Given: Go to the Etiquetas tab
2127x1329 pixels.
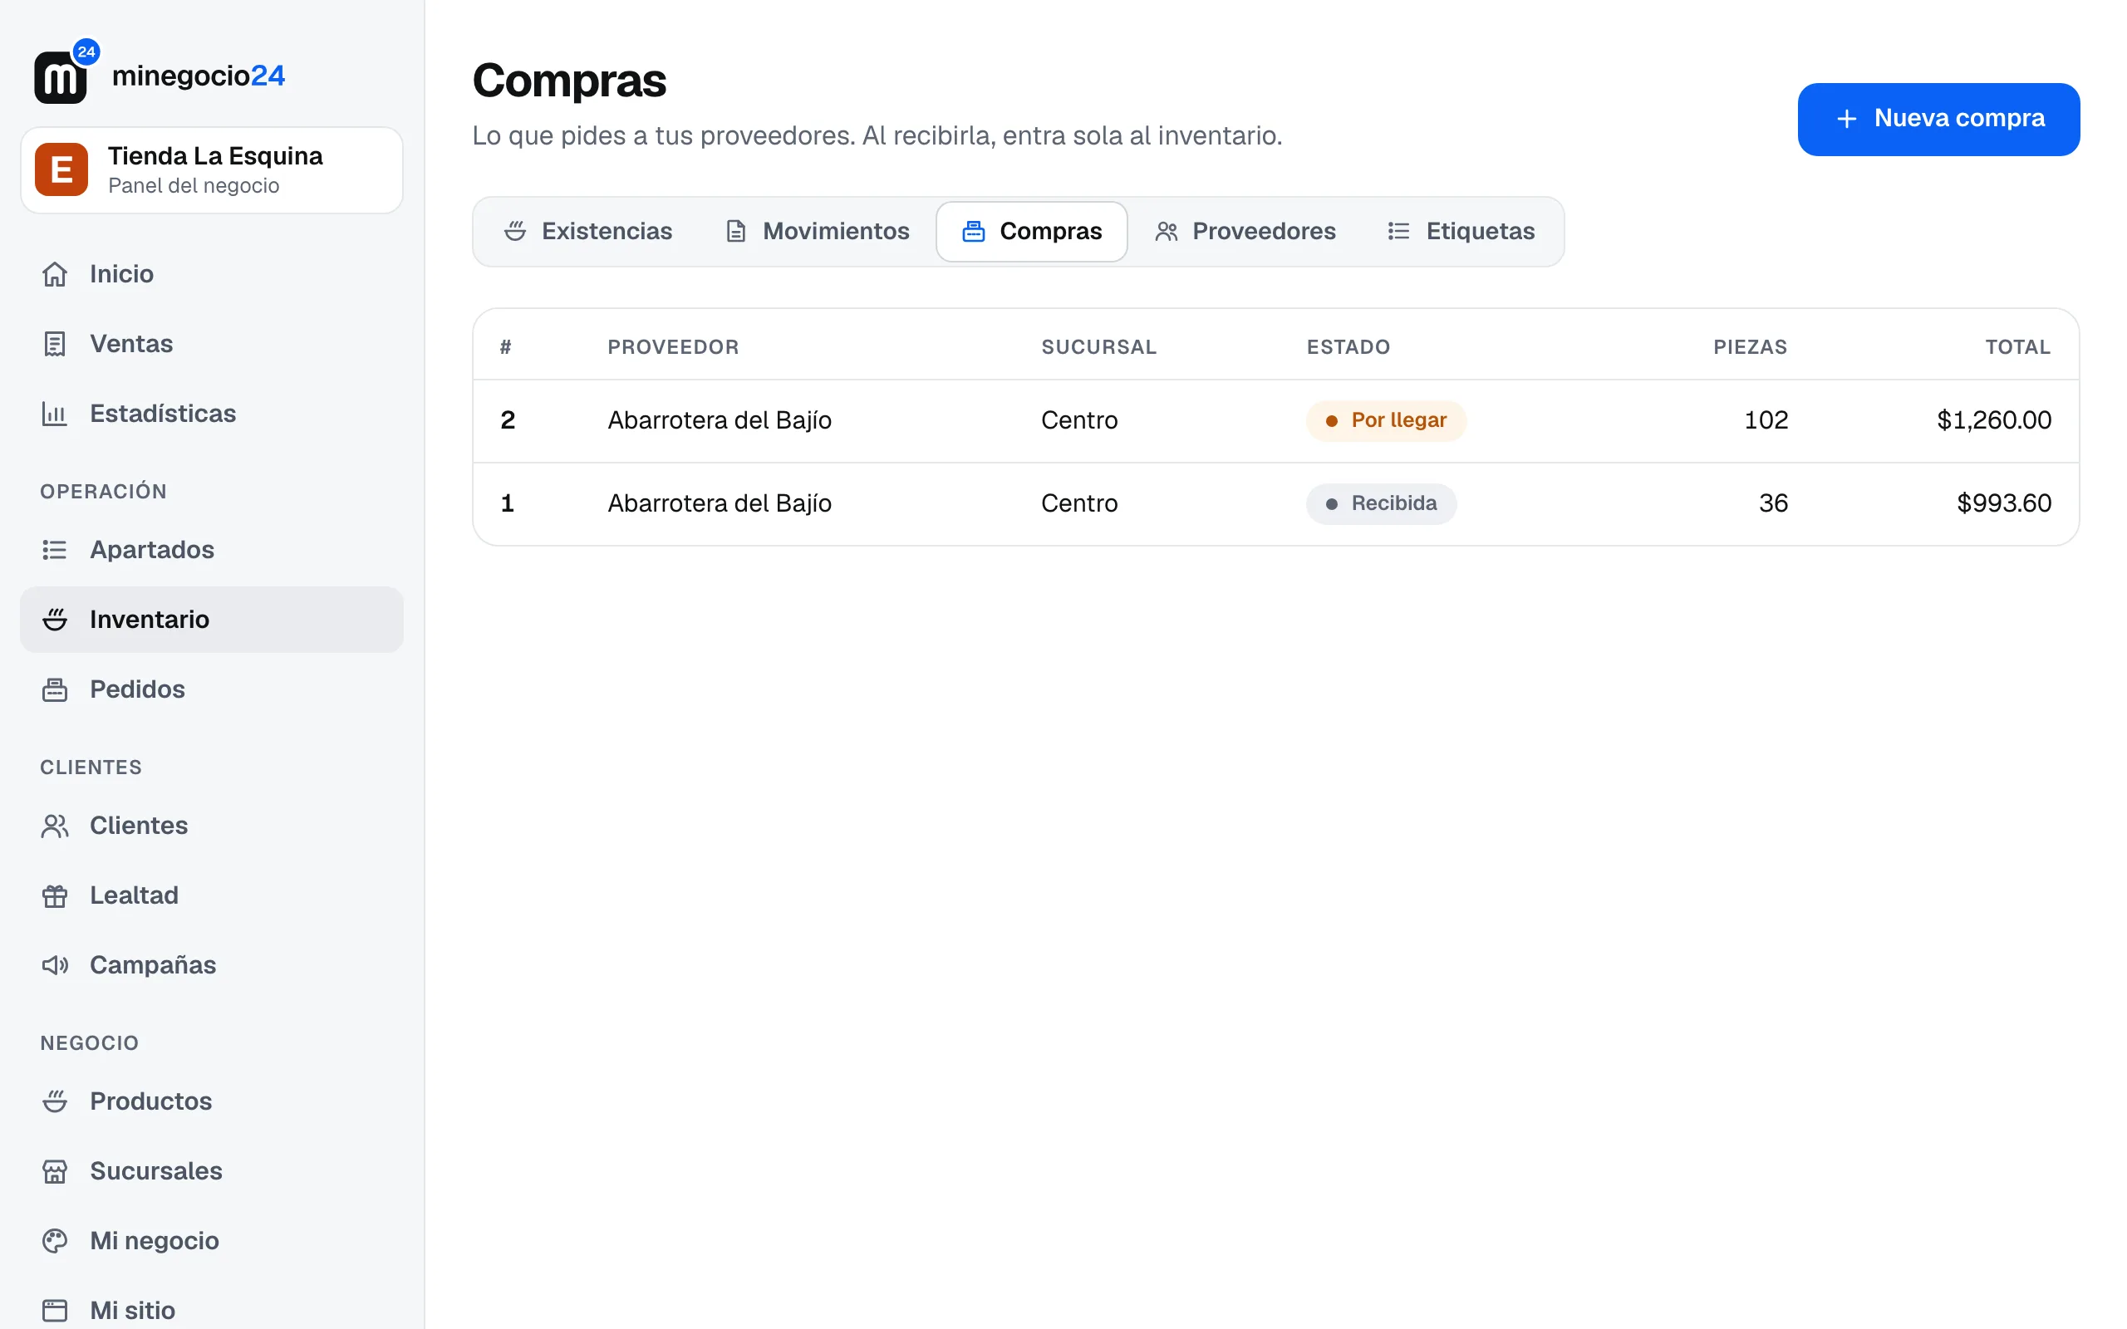Looking at the screenshot, I should 1461,231.
